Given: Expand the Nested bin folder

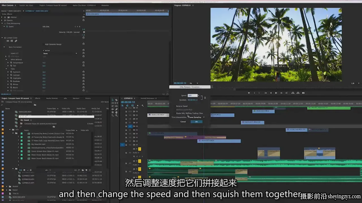Looking at the screenshot, I should click(x=7, y=186).
